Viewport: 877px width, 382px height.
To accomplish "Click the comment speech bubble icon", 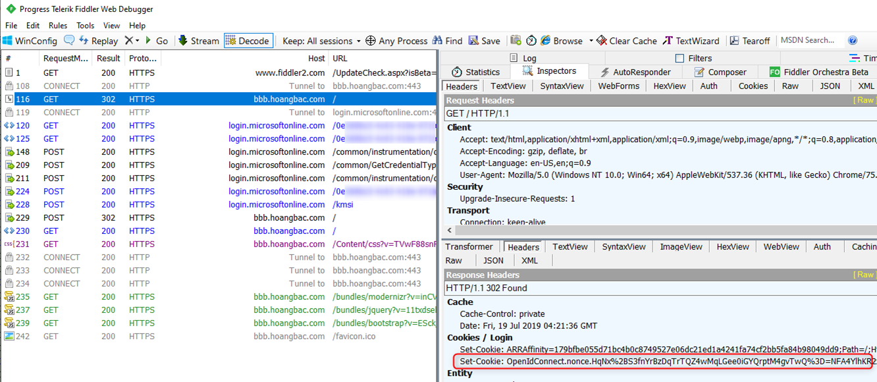I will 69,41.
